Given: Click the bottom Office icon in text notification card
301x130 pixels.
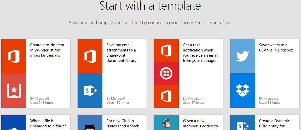Looking at the screenshot, I should (x=166, y=96).
